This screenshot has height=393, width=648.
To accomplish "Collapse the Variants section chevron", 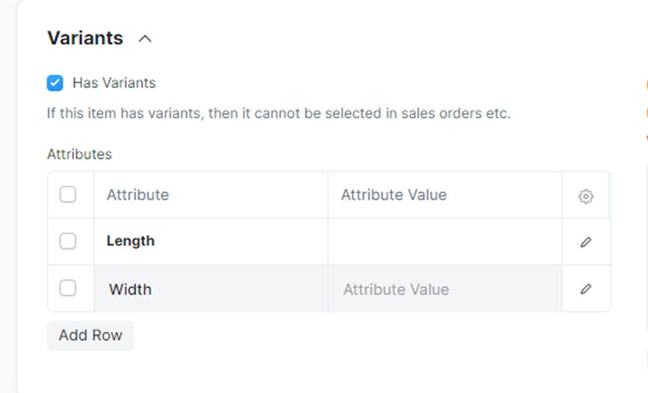I will [145, 39].
